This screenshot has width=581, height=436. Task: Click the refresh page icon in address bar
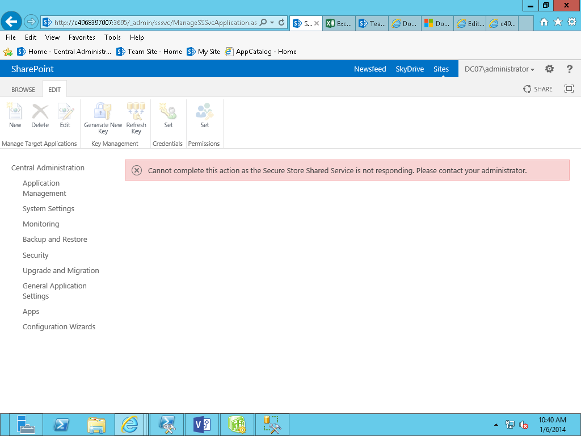point(281,22)
